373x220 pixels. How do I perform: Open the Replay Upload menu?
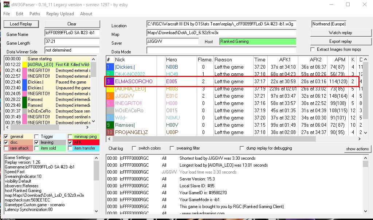point(60,14)
